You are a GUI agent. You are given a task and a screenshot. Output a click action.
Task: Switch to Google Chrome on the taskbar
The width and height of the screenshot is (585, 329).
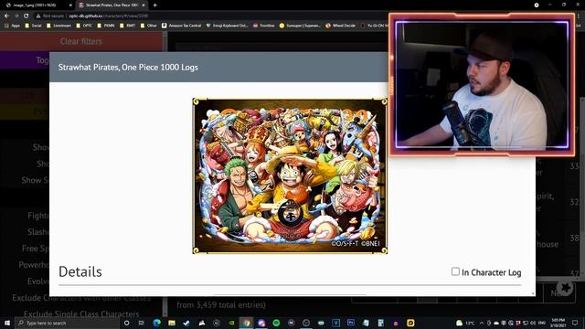pyautogui.click(x=246, y=323)
